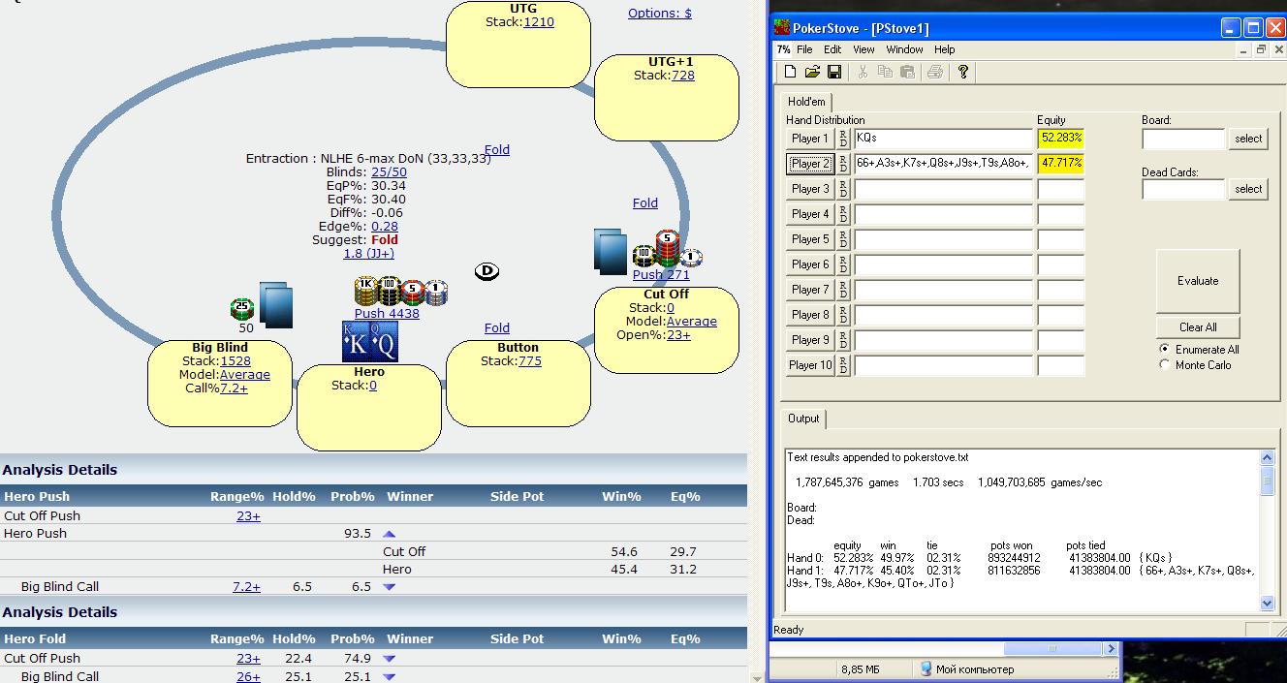The height and width of the screenshot is (683, 1287).
Task: Select the Enumerate All radio button
Action: [1165, 349]
